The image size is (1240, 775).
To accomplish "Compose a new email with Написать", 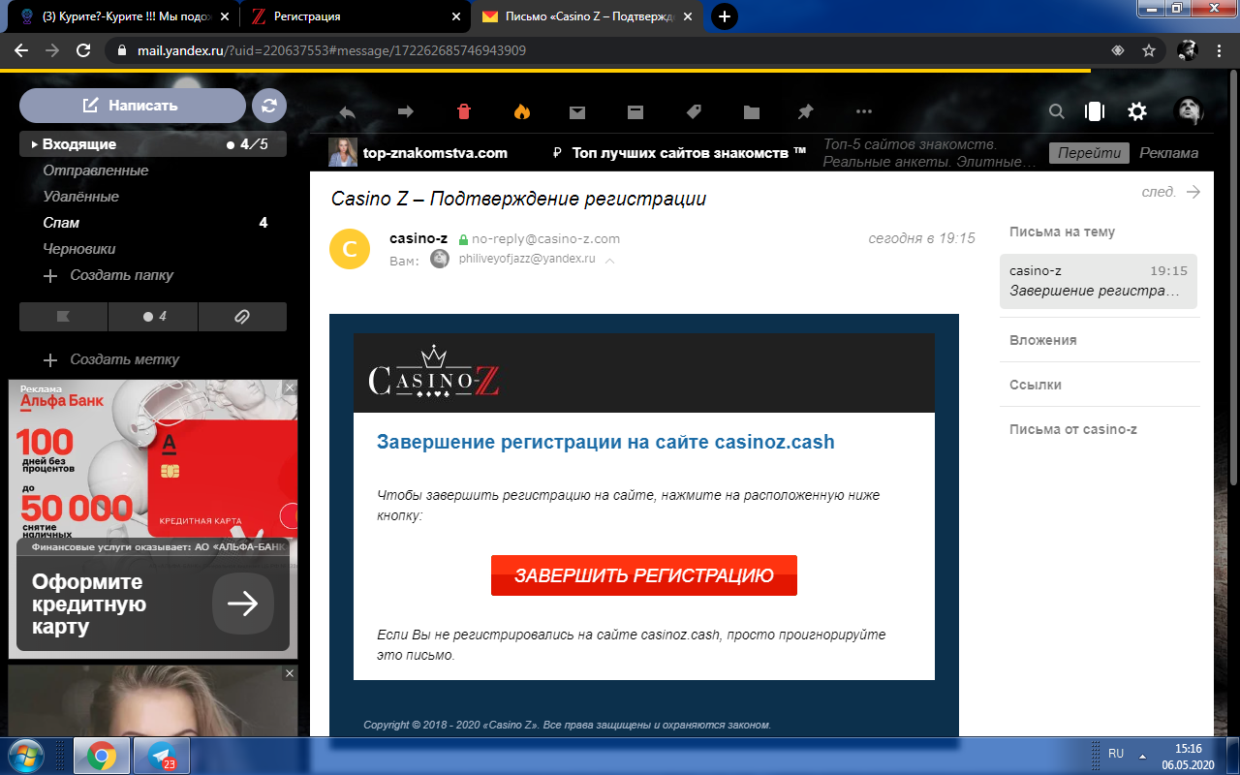I will (133, 106).
